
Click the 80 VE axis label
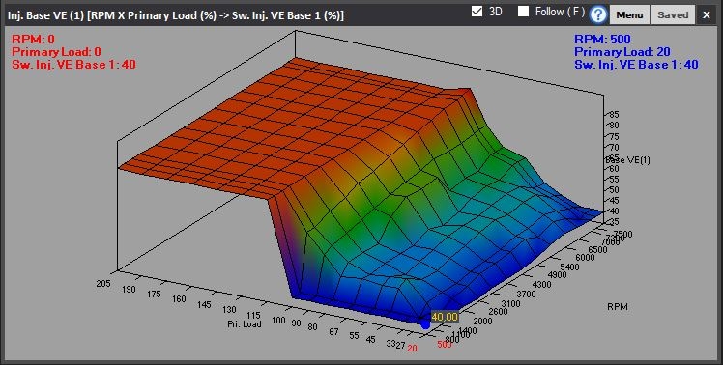615,126
